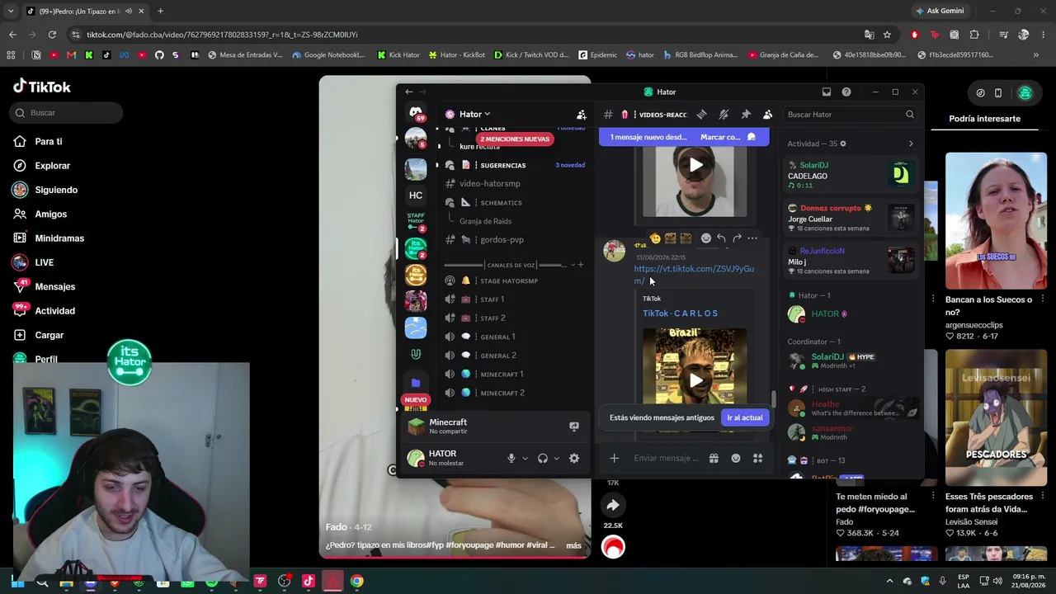This screenshot has height=594, width=1056.
Task: Bookmark this page with the star icon
Action: 887,35
